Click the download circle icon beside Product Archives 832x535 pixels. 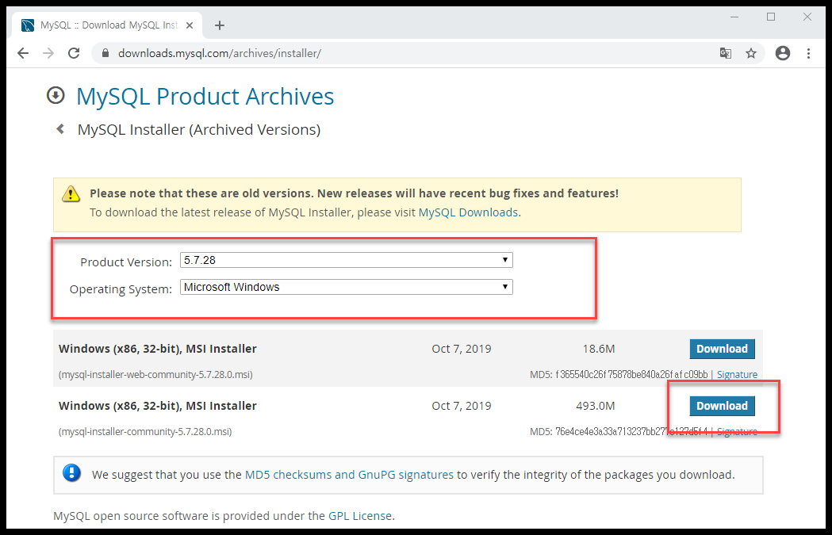point(56,95)
